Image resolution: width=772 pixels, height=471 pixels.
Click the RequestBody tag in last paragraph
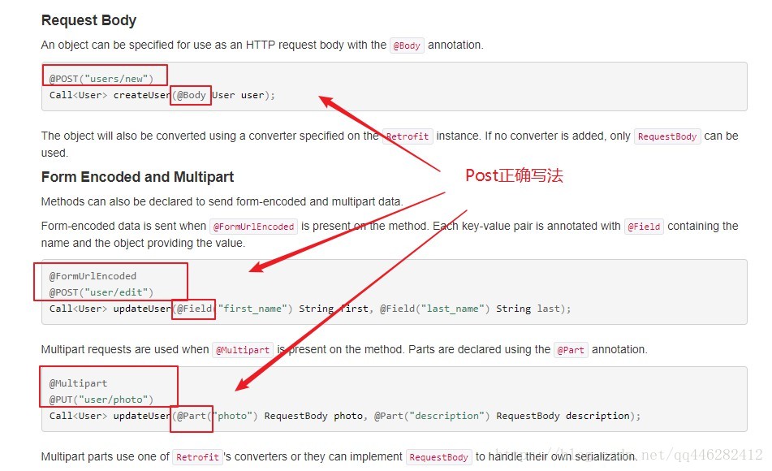438,457
